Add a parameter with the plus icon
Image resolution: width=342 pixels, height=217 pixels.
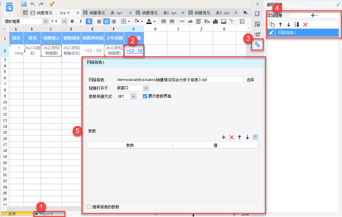(x=224, y=137)
